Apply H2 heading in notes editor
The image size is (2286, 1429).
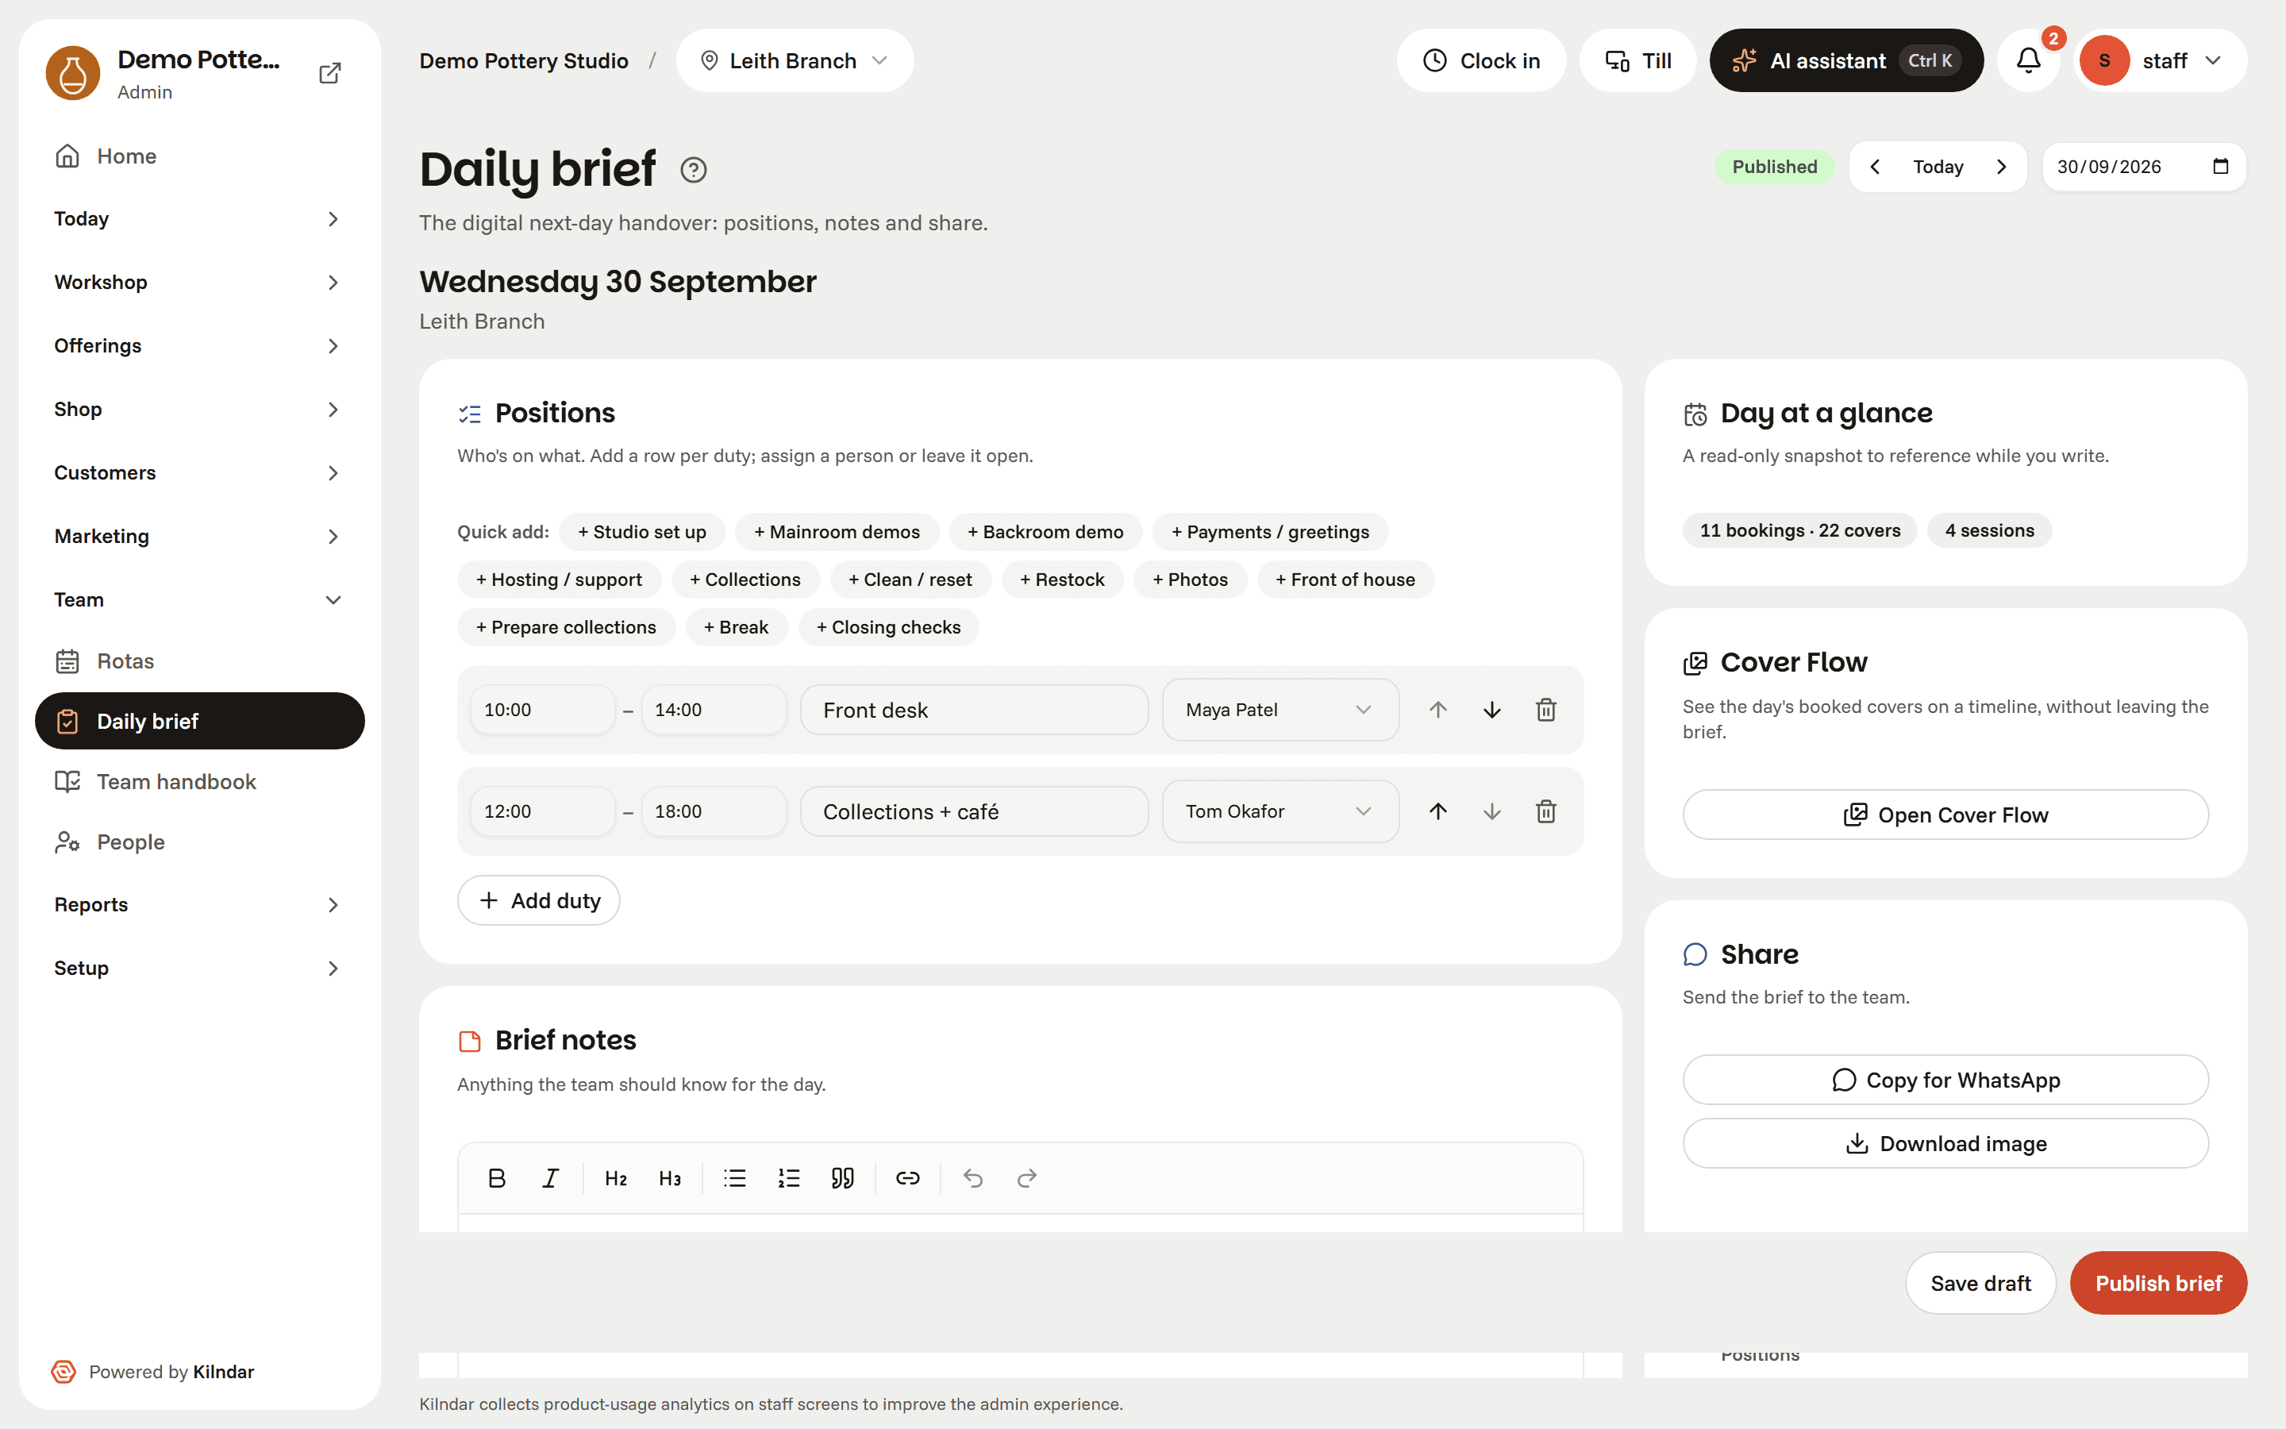pyautogui.click(x=616, y=1177)
